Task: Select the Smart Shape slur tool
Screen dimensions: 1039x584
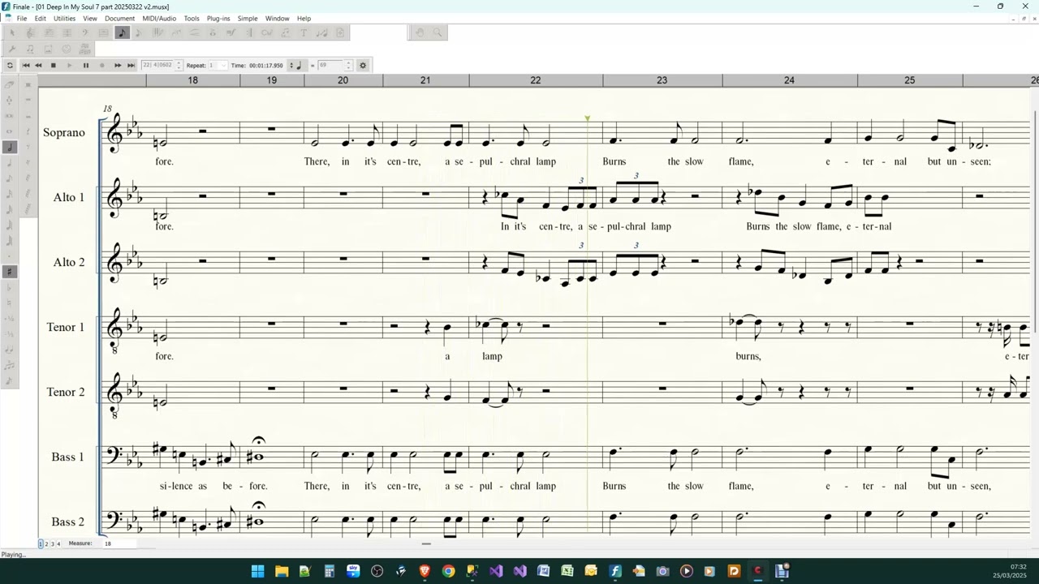Action: click(x=194, y=32)
